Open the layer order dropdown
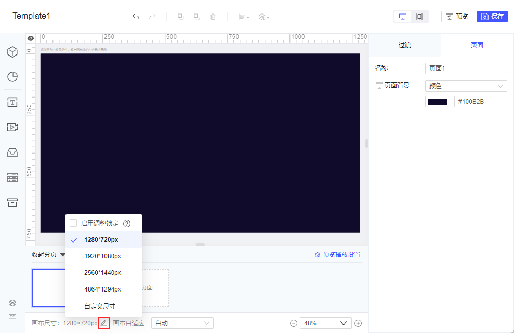Image resolution: width=514 pixels, height=333 pixels. click(264, 17)
